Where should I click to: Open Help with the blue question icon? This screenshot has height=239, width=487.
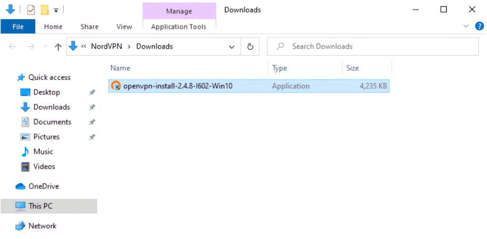[479, 26]
